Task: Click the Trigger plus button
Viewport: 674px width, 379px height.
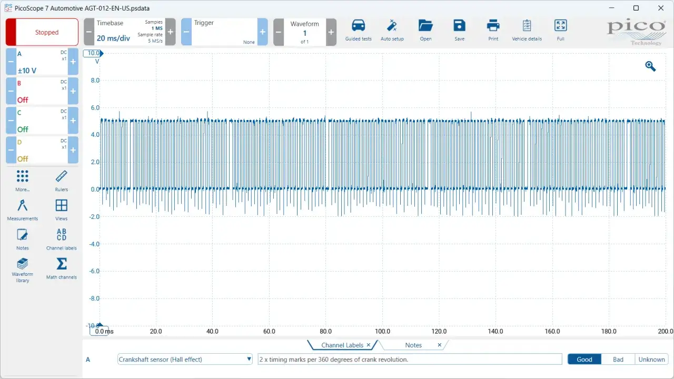Action: [263, 32]
